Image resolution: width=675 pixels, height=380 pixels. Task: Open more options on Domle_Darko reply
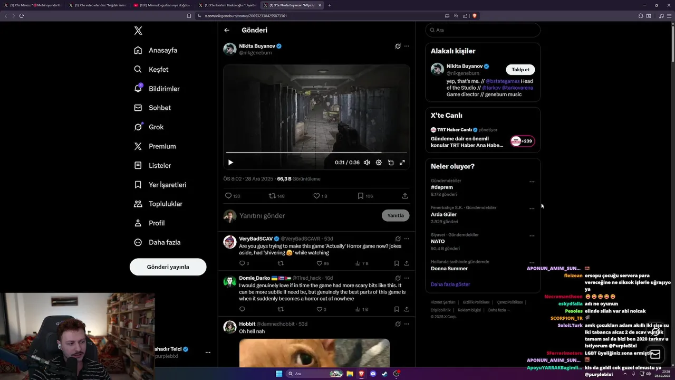tap(407, 278)
